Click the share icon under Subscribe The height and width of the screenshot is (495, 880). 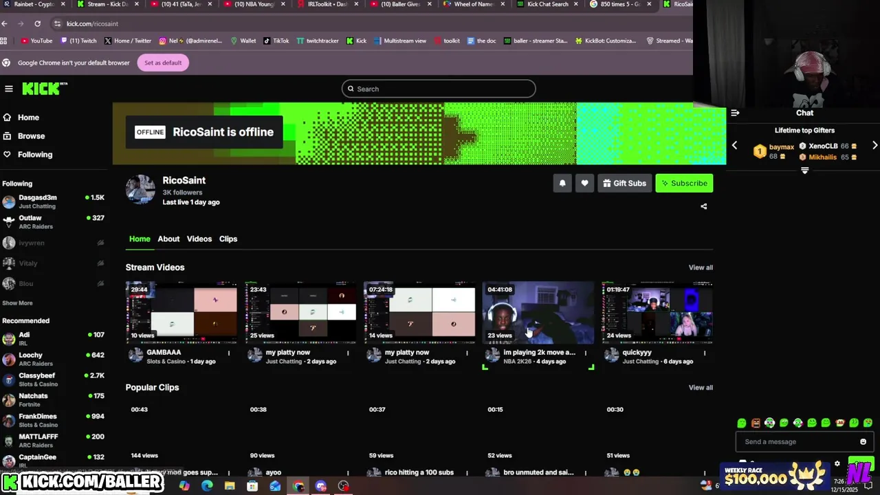point(703,206)
